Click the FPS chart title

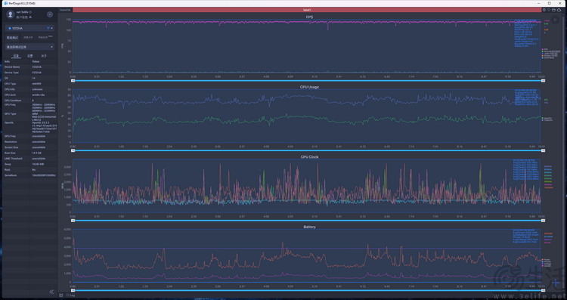tap(309, 17)
